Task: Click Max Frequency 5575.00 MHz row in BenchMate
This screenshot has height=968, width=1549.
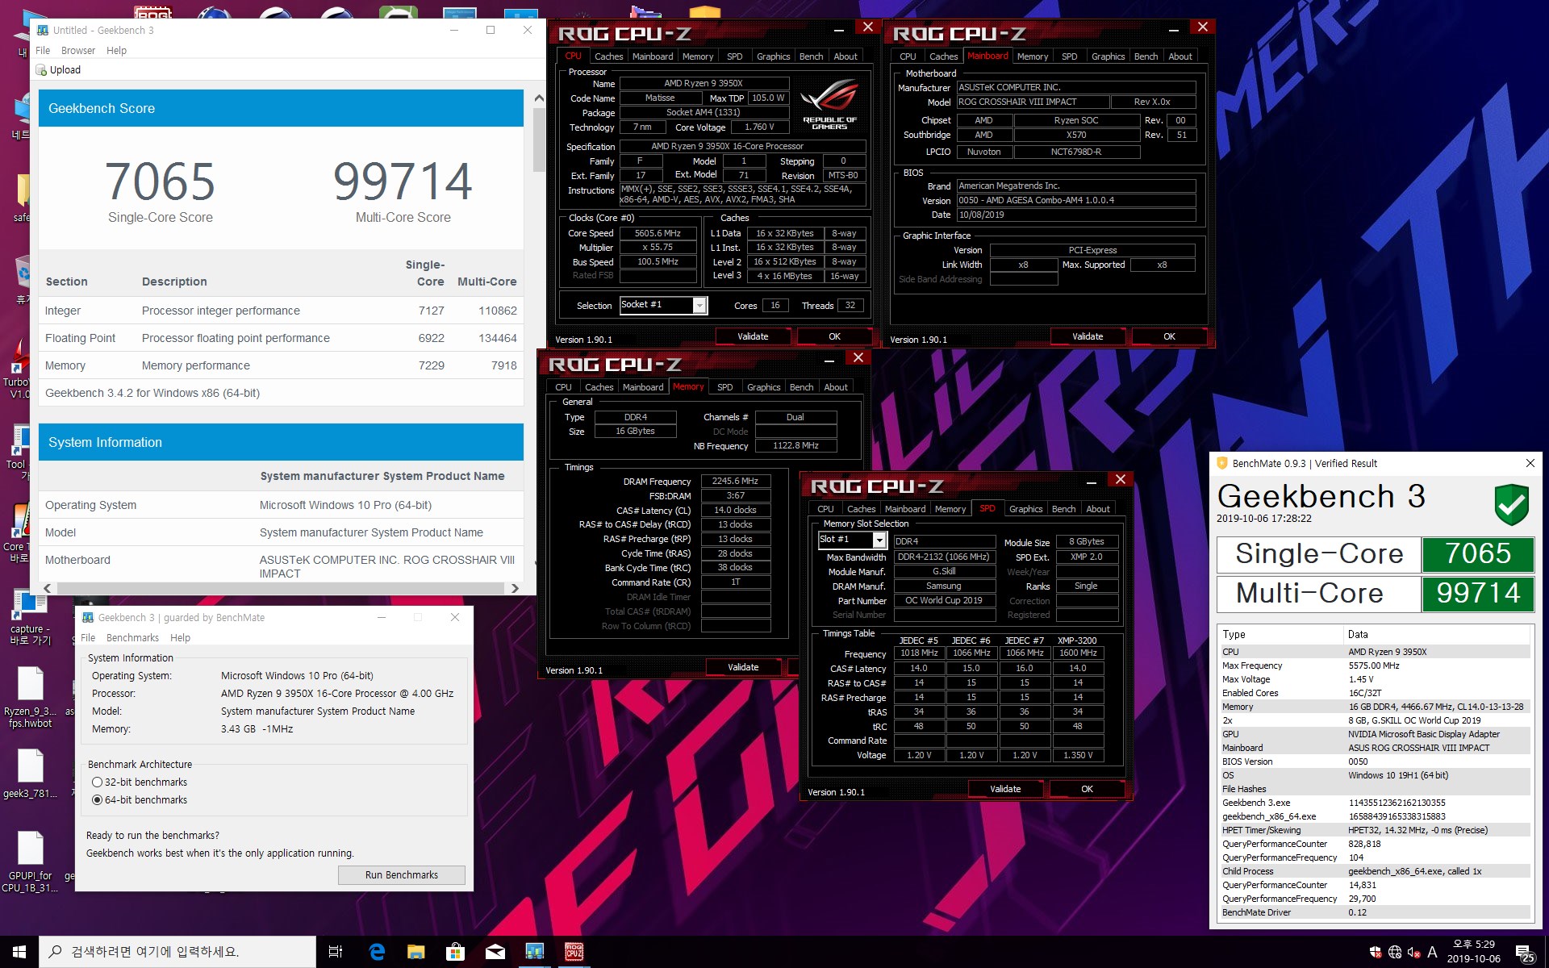Action: [1375, 665]
